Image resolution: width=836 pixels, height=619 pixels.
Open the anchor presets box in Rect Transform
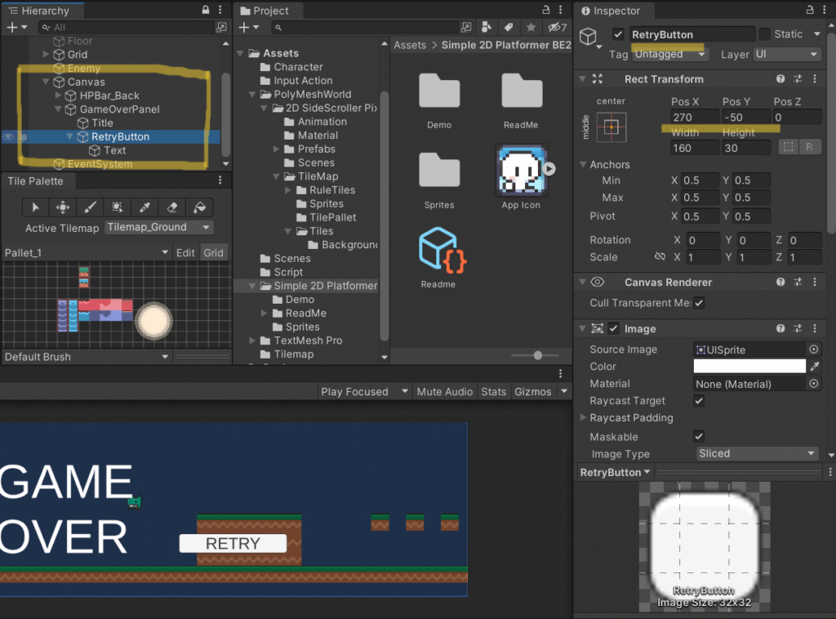[x=611, y=127]
